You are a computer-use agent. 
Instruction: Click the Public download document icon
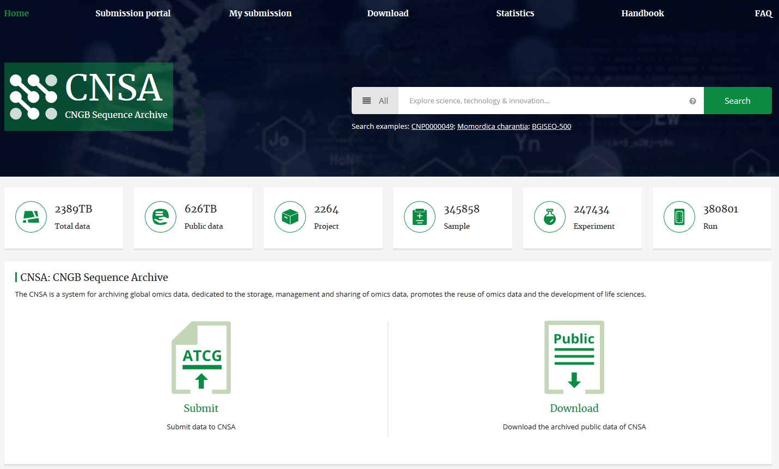click(574, 357)
